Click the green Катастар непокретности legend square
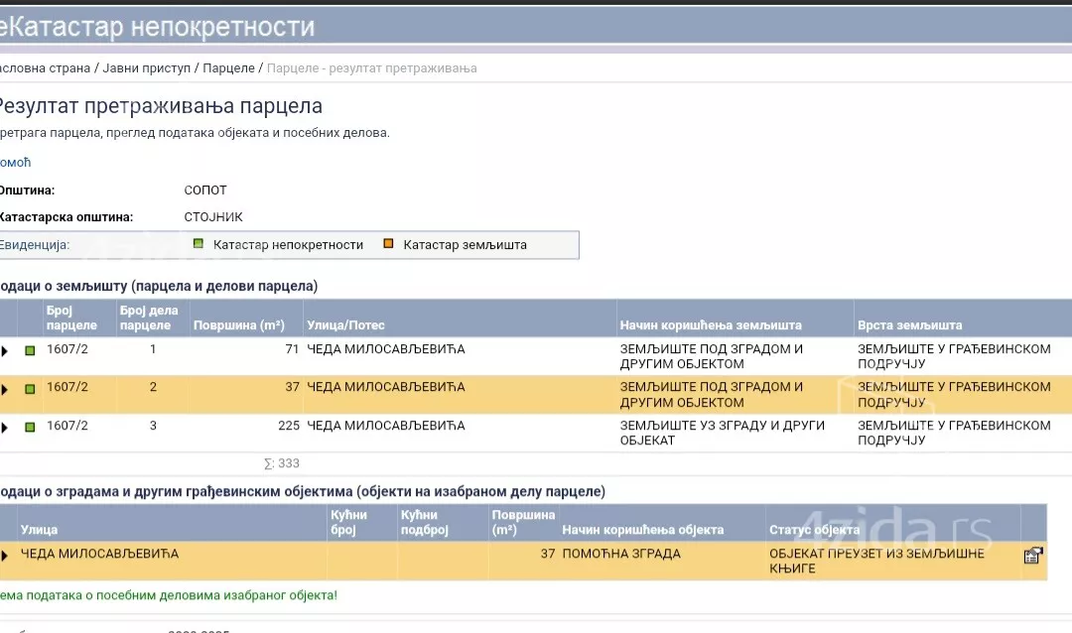The width and height of the screenshot is (1072, 633). pyautogui.click(x=199, y=244)
